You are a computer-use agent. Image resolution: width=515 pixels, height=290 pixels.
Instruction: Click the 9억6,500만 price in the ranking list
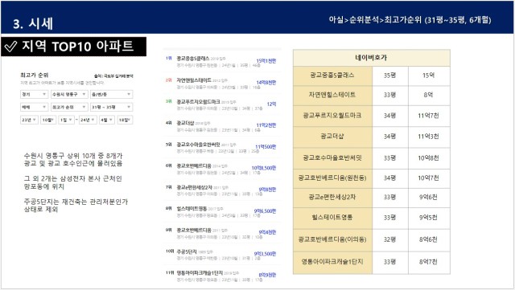tap(265, 211)
